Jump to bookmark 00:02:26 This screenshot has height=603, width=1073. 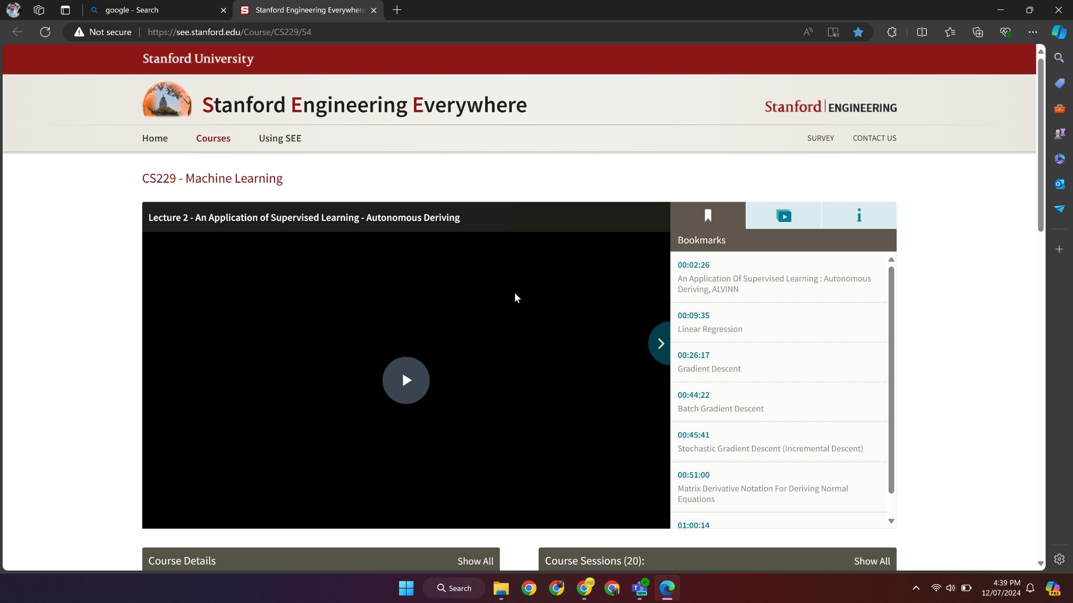pos(693,265)
